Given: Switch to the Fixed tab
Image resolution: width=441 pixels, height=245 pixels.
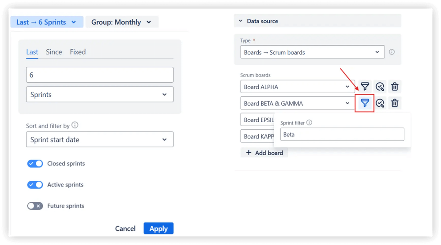Looking at the screenshot, I should click(78, 52).
